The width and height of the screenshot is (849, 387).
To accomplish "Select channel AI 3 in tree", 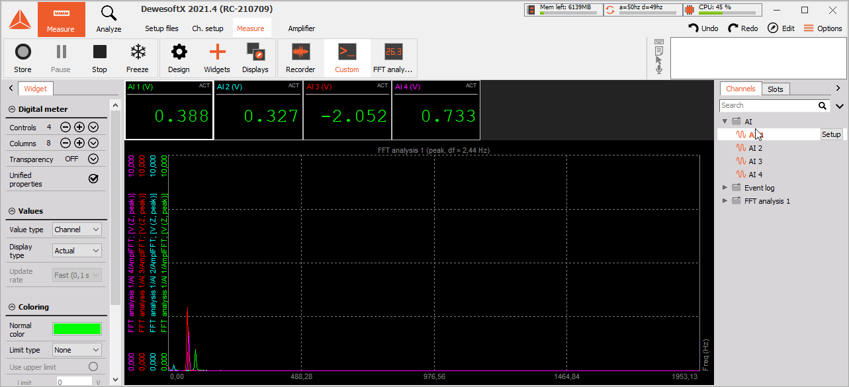I will 755,161.
